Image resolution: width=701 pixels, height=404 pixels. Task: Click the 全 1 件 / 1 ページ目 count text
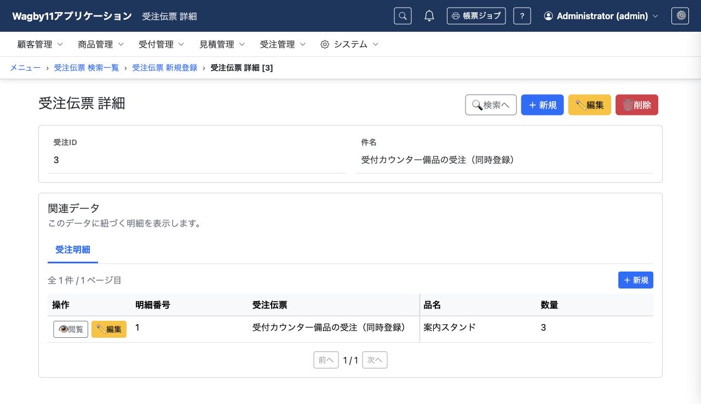[84, 280]
